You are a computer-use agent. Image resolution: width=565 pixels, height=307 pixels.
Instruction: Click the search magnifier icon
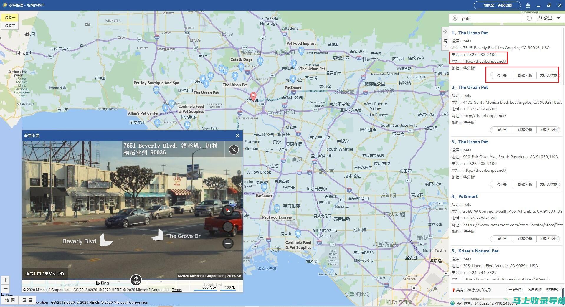(529, 18)
